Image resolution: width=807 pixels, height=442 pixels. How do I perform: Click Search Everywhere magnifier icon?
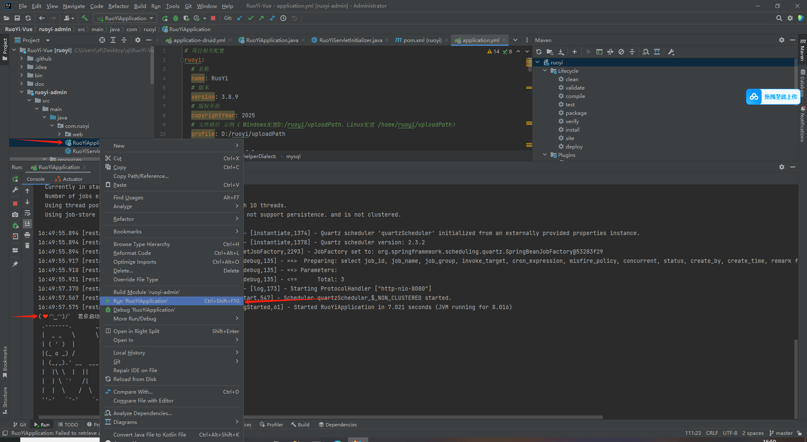click(x=779, y=18)
